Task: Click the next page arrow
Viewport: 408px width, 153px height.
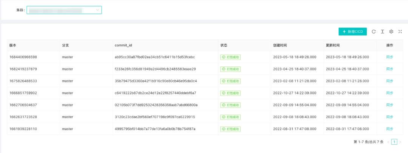Action: click(x=400, y=142)
